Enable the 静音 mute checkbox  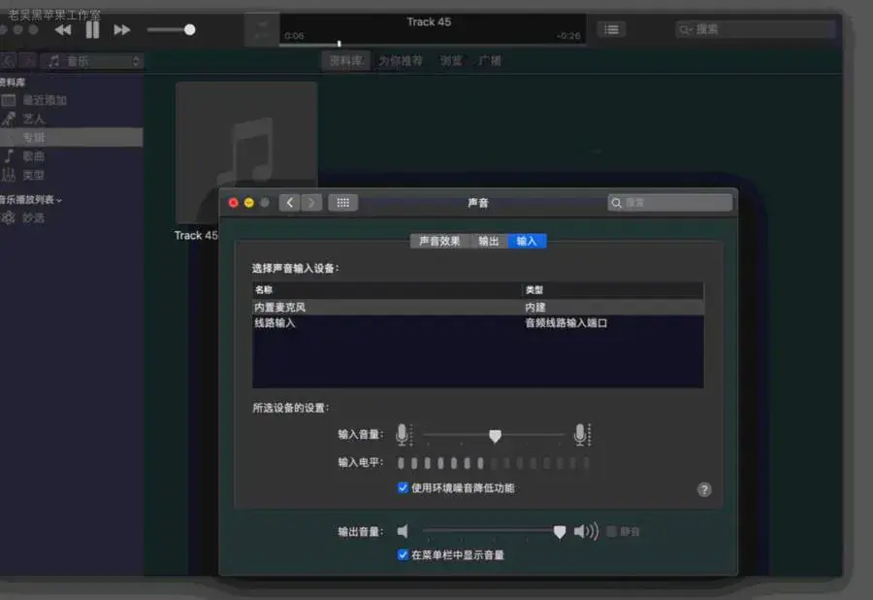[611, 531]
